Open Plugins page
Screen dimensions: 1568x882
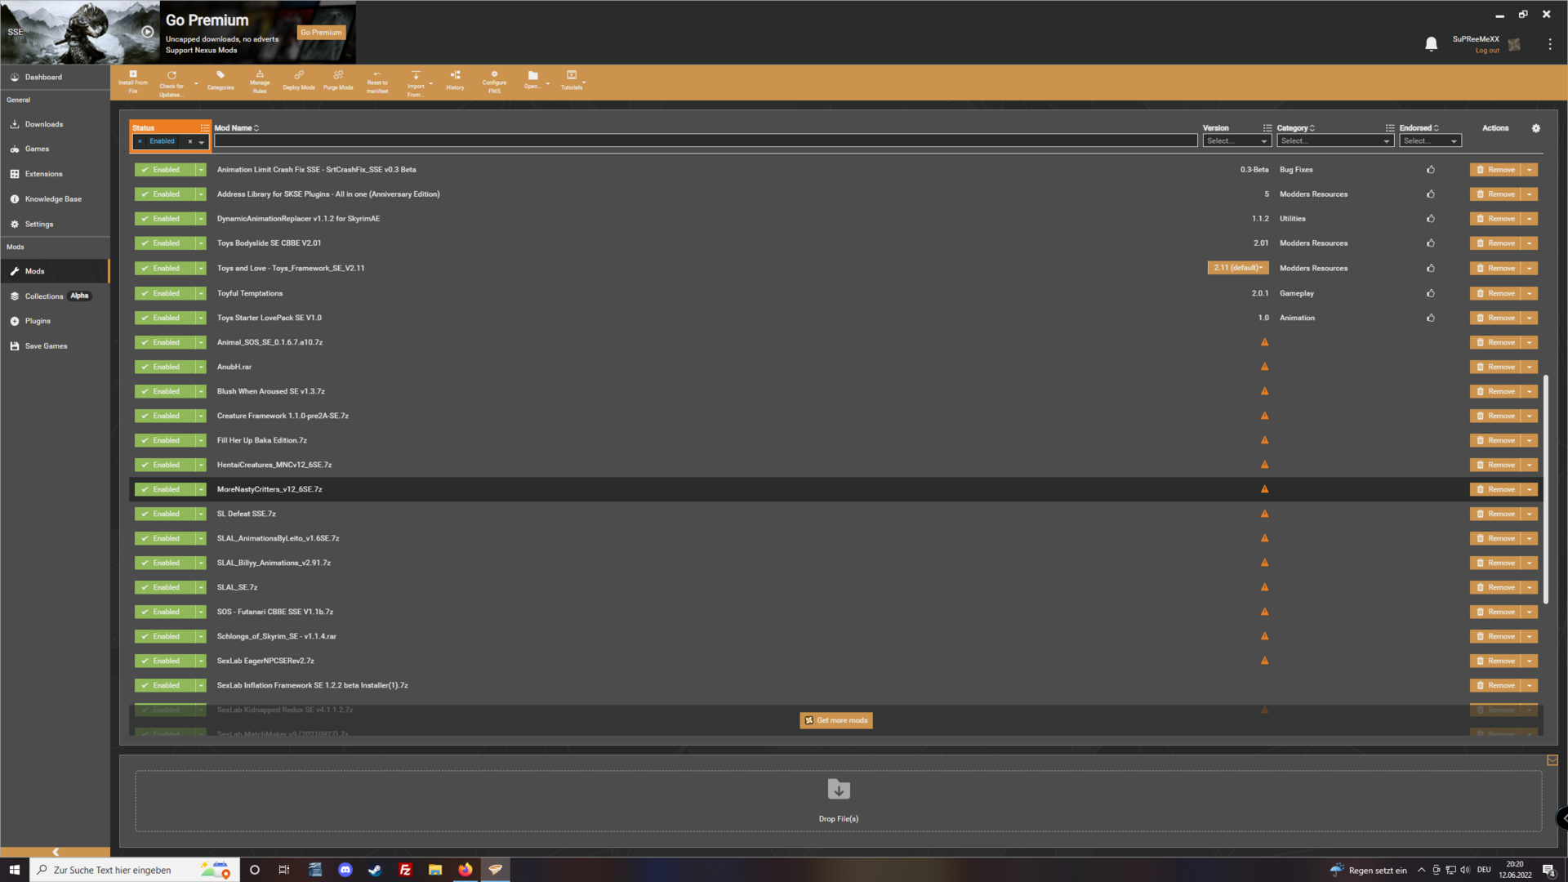(x=38, y=321)
